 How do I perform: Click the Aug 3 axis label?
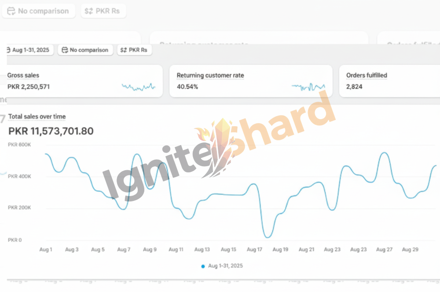point(72,249)
